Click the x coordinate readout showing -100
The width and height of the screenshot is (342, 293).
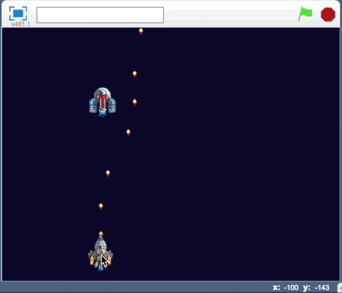tap(286, 288)
